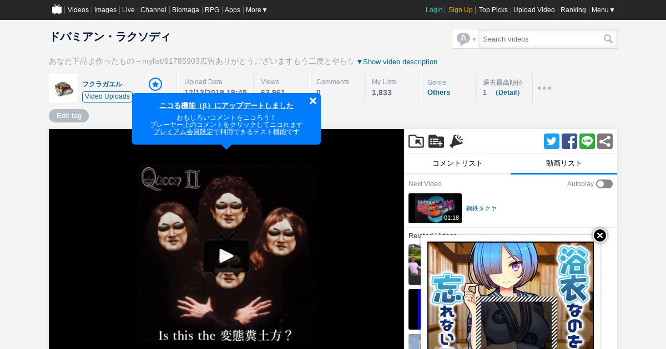This screenshot has height=349, width=666.
Task: Open the プレミアム会員限定 link
Action: coord(183,132)
